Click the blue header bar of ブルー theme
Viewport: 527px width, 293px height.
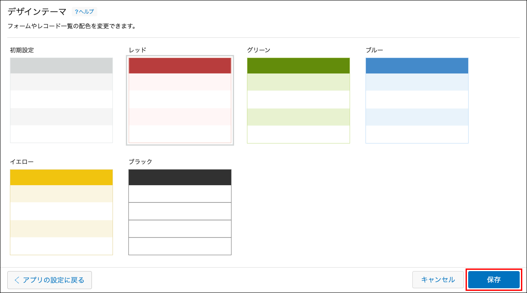pyautogui.click(x=417, y=66)
